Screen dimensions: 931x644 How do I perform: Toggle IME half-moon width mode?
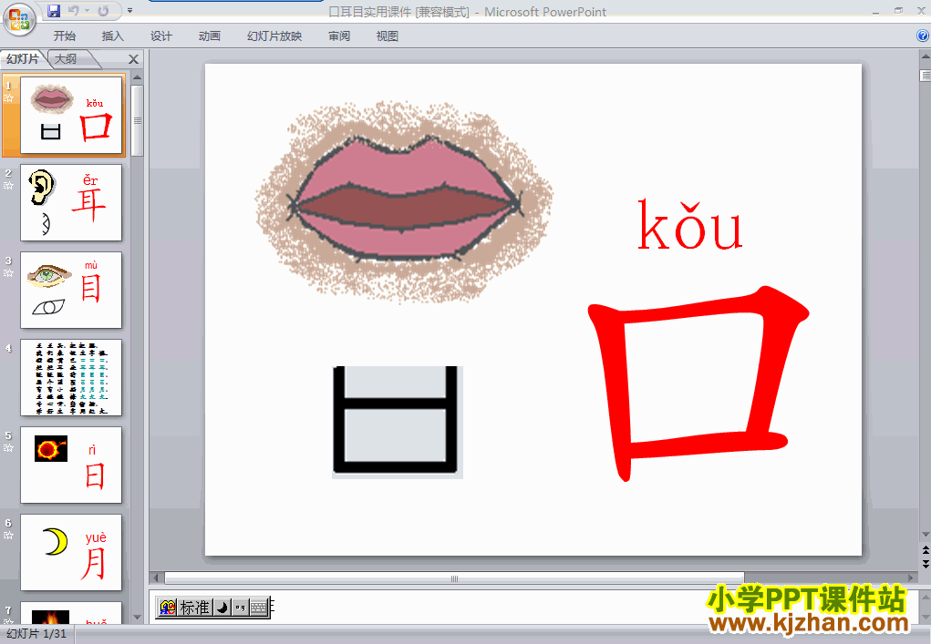coord(222,608)
